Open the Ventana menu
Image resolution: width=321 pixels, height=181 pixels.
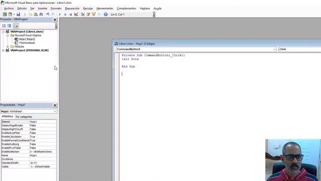(145, 9)
